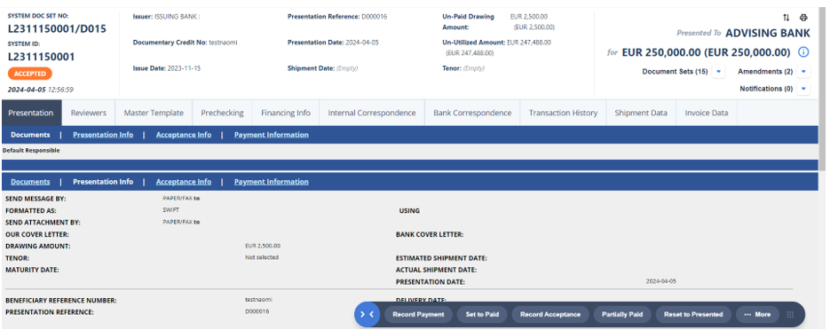The image size is (830, 330).
Task: Click the ADVISING BANK heading
Action: (768, 34)
